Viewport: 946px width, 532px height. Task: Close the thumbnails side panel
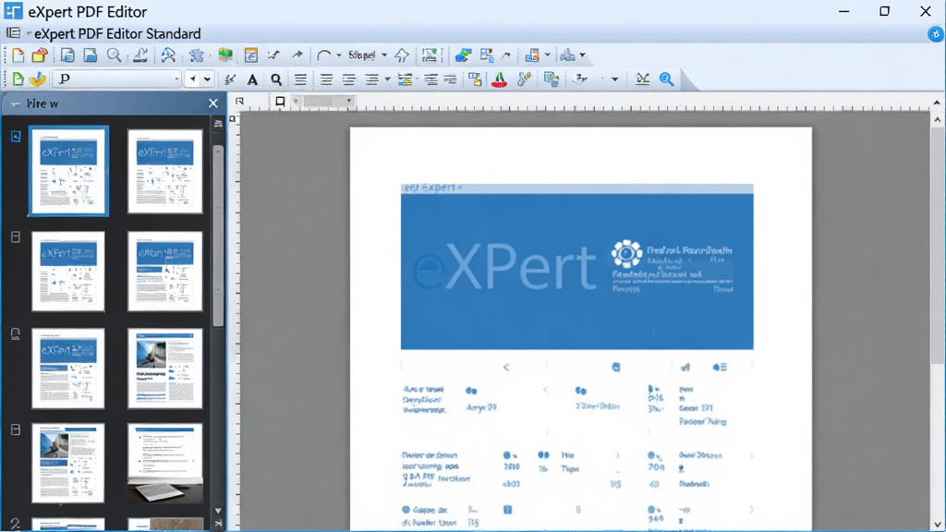tap(213, 103)
